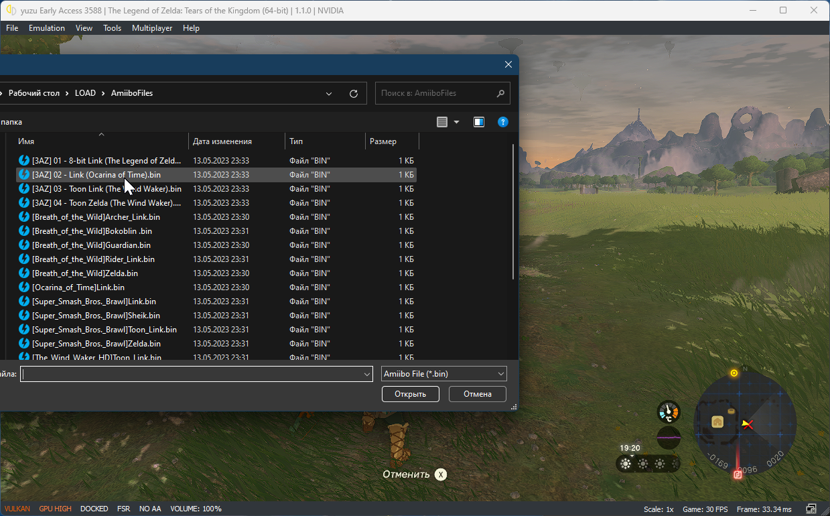Click file icon of Archer_Link.bin
This screenshot has width=830, height=516.
pyautogui.click(x=24, y=217)
